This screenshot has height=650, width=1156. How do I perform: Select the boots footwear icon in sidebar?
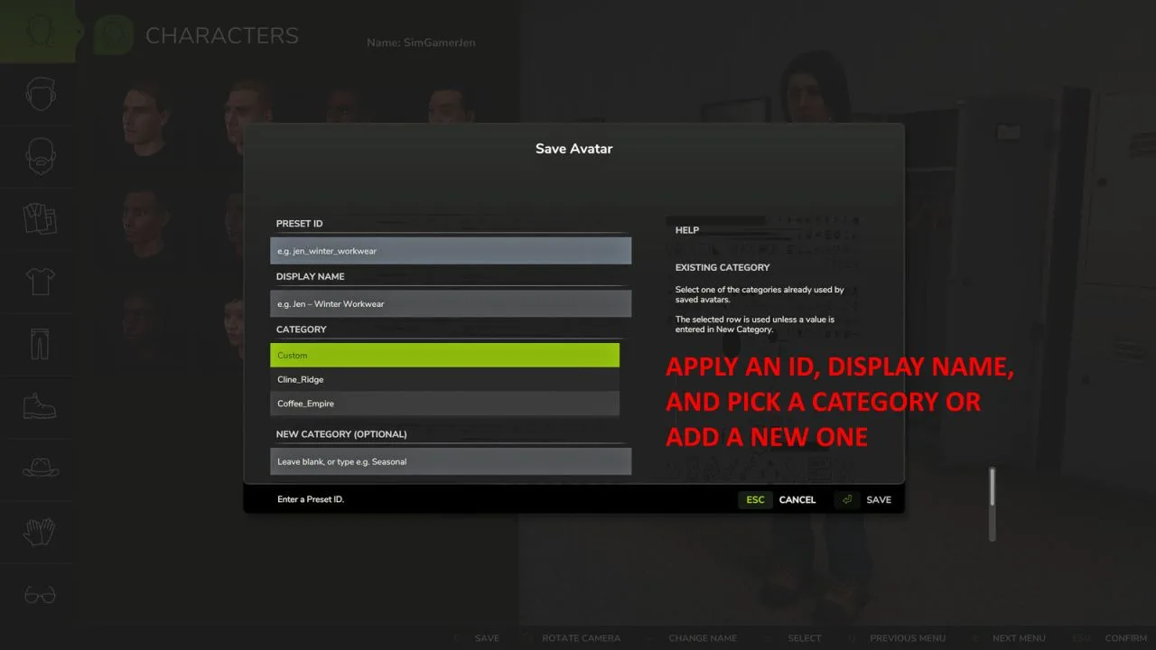pos(40,405)
